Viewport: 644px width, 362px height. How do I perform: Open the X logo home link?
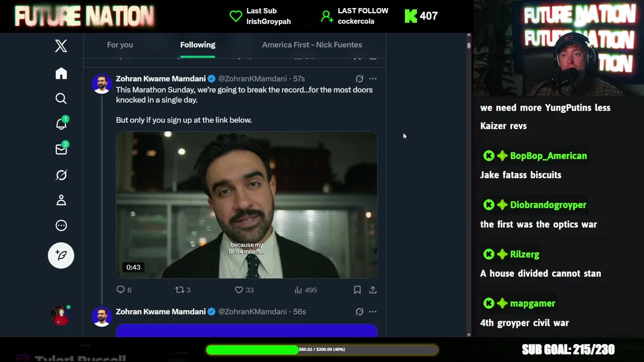(x=61, y=46)
